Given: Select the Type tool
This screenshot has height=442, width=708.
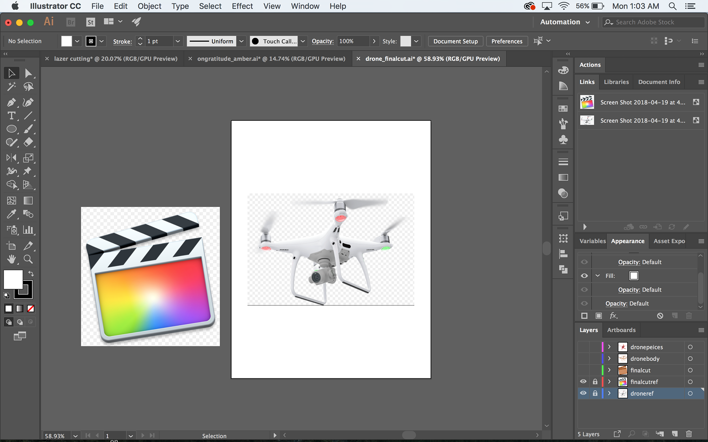Looking at the screenshot, I should (x=11, y=116).
